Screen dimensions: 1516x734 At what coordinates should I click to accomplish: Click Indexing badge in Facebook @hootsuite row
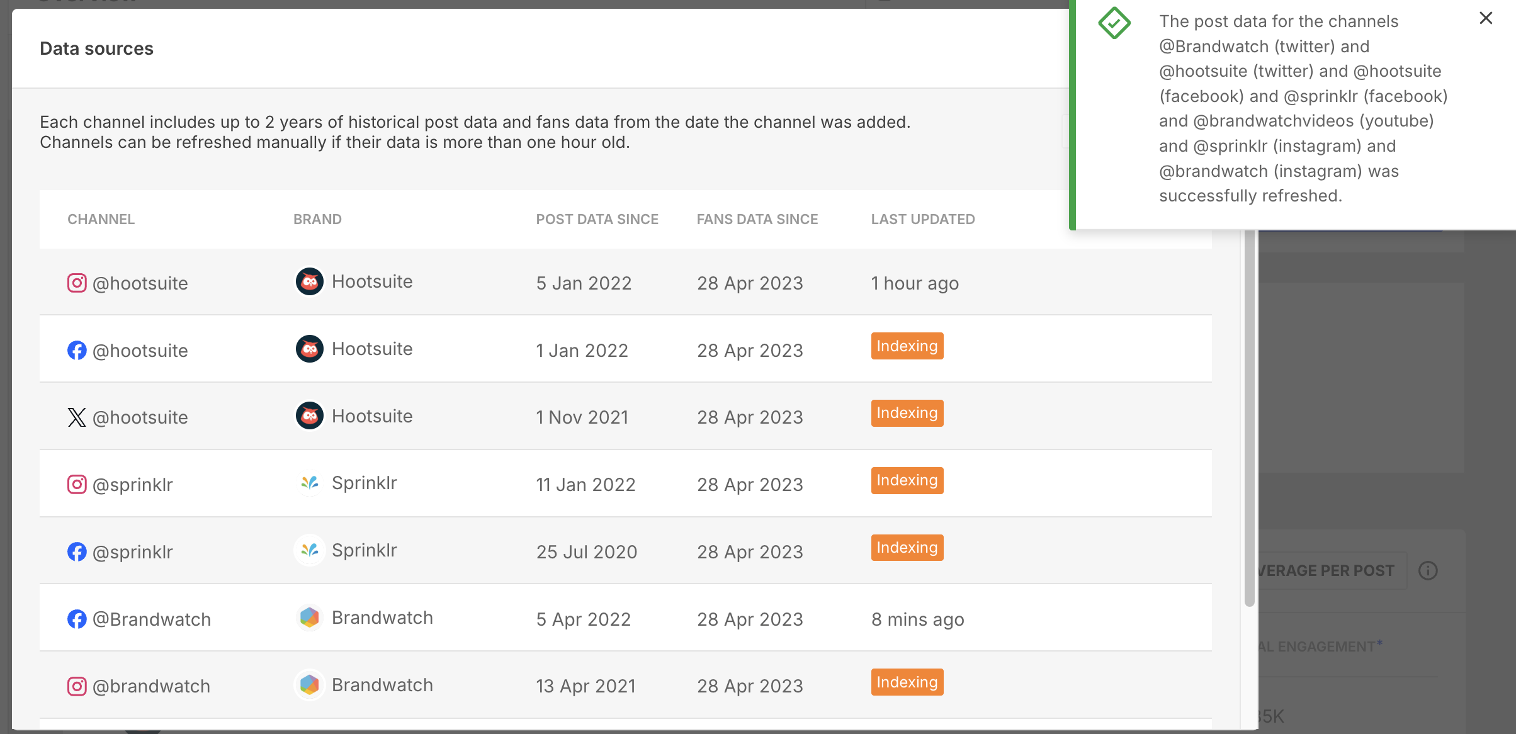click(x=907, y=346)
